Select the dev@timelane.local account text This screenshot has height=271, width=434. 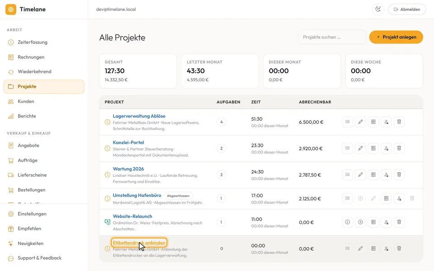[x=116, y=9]
